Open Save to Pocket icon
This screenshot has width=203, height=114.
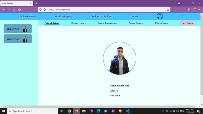189,10
